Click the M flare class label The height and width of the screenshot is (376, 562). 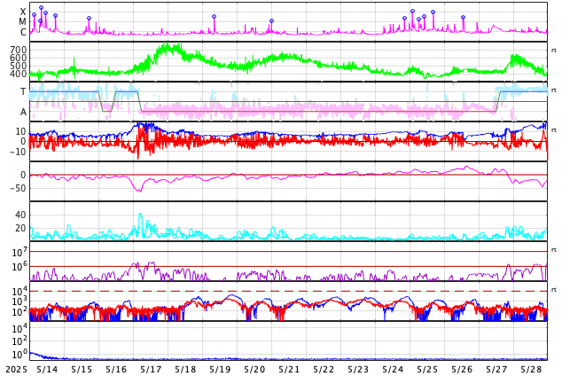tap(22, 22)
